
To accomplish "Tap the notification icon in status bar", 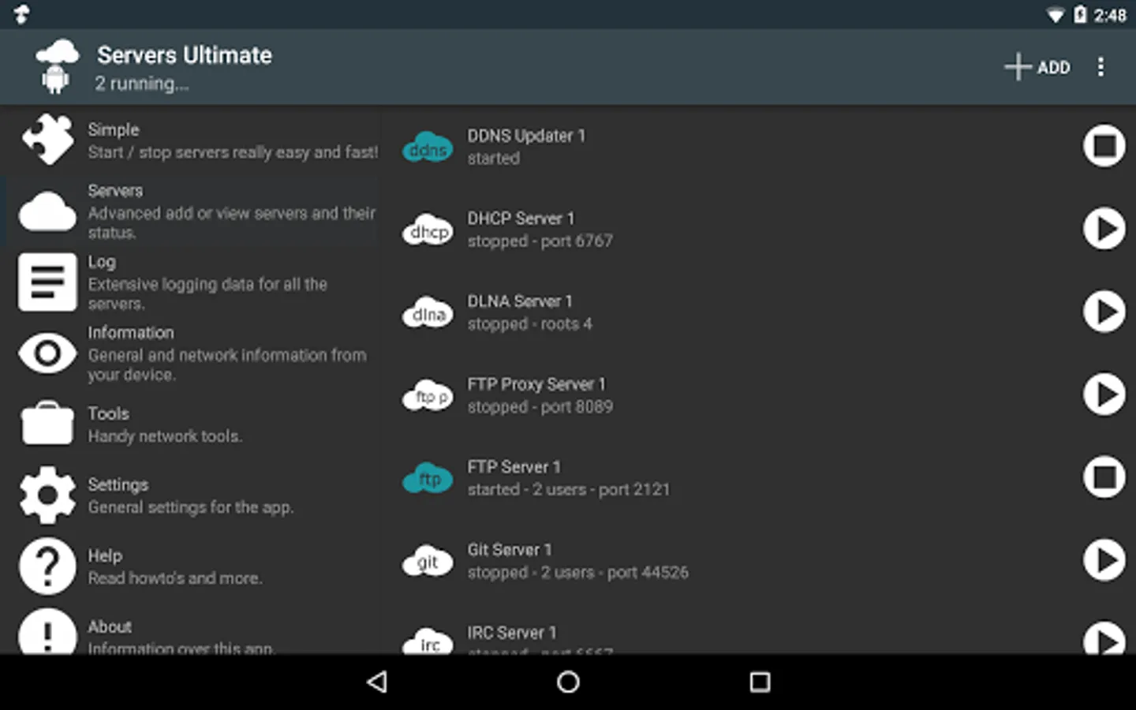I will pos(22,13).
